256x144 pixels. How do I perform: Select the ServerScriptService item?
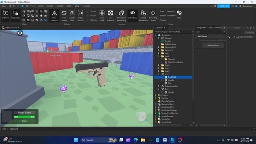pyautogui.click(x=170, y=113)
